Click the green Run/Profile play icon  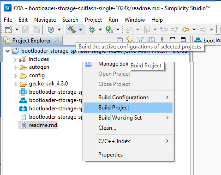tap(109, 30)
